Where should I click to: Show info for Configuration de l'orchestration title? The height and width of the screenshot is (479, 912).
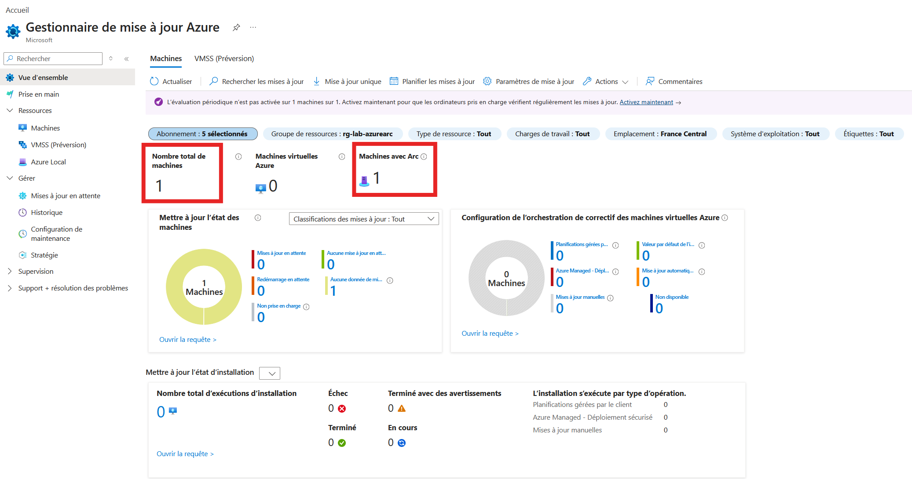[725, 218]
